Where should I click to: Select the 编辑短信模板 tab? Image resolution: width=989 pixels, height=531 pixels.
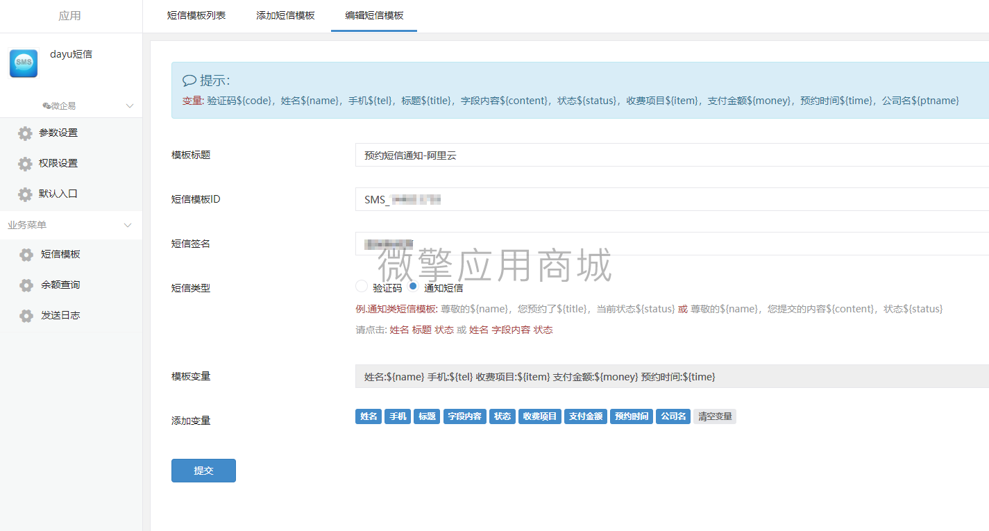coord(374,15)
